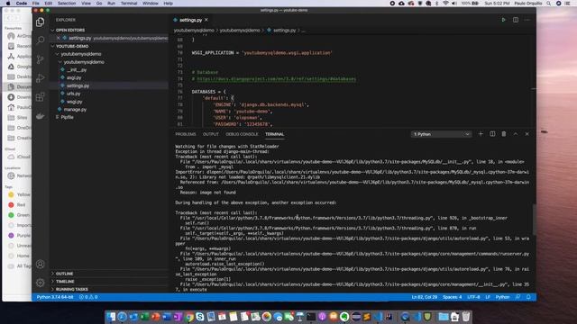Open the Explorer view in activity bar
The image size is (577, 324).
tap(40, 22)
